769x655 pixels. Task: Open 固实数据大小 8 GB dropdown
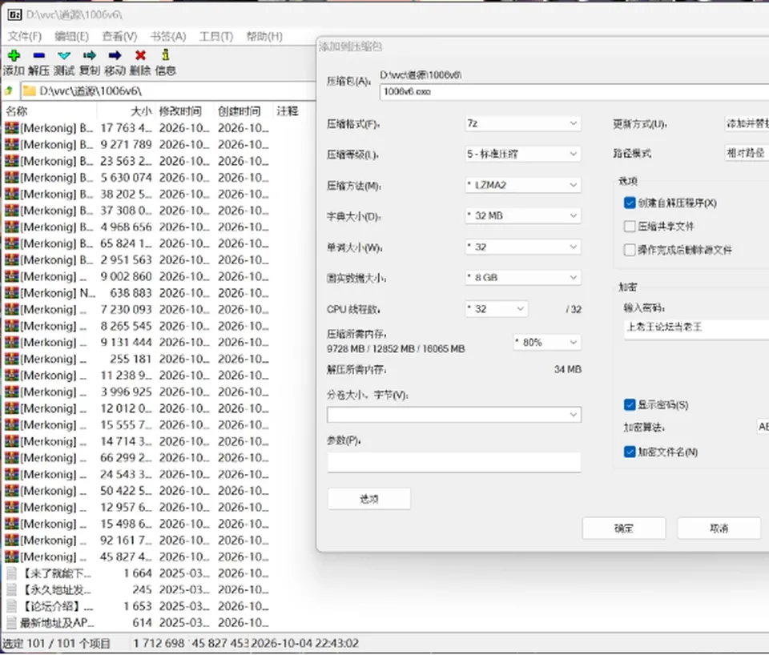click(523, 278)
